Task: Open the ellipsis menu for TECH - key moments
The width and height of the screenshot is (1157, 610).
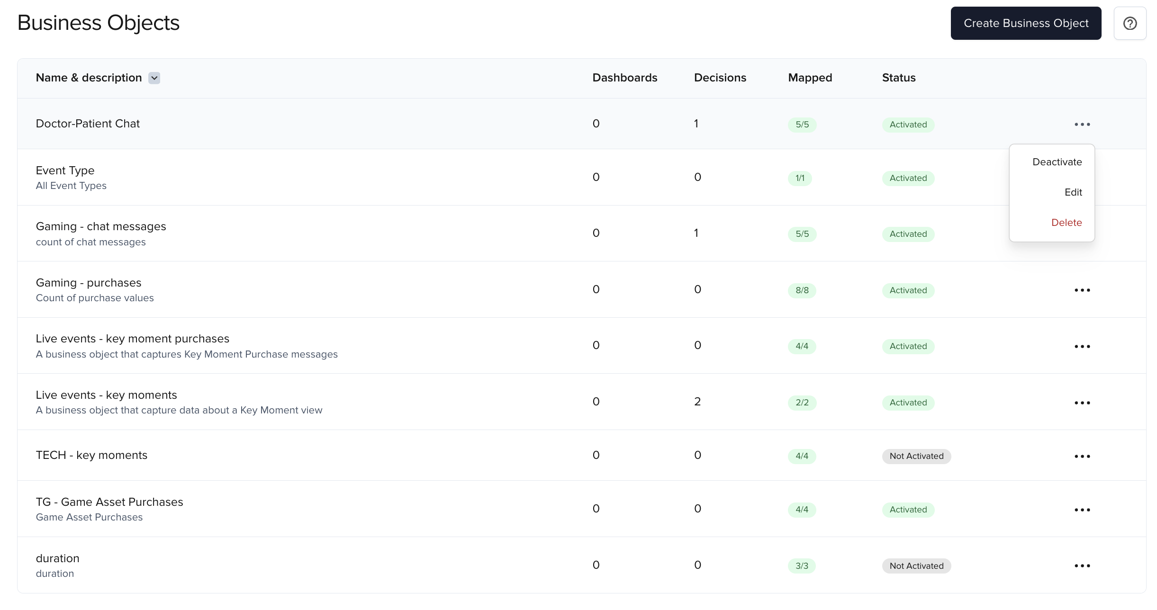Action: (1082, 456)
